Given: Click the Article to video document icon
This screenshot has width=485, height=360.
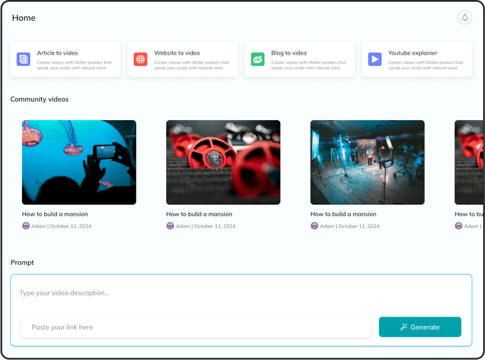Looking at the screenshot, I should point(23,59).
